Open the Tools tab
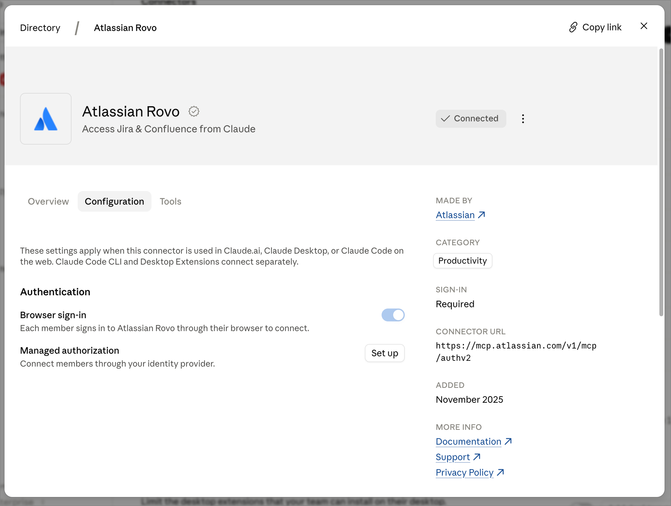The image size is (671, 506). [x=170, y=201]
